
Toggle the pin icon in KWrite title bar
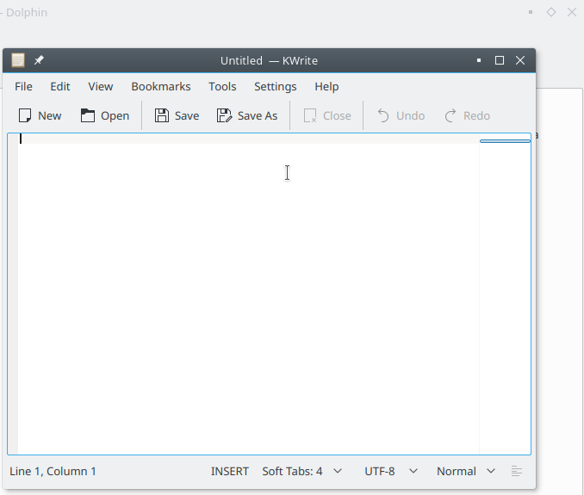click(x=39, y=60)
